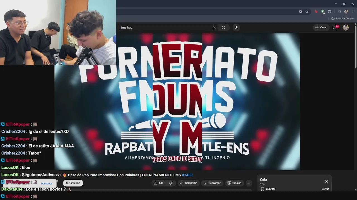Bookmark this page with the star icon
Image resolution: width=357 pixels, height=200 pixels.
[x=307, y=12]
